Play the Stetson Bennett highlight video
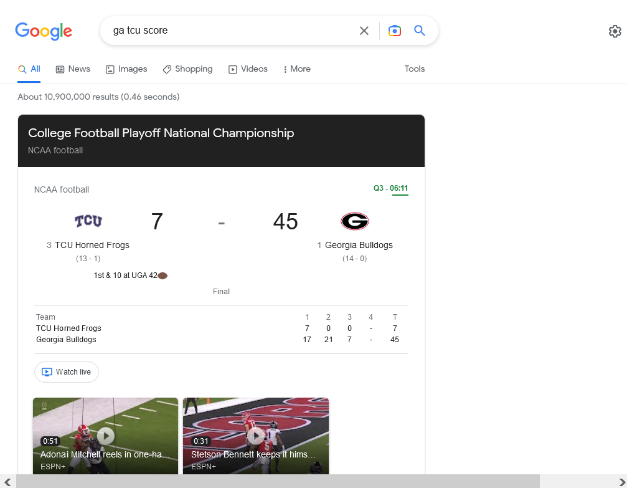The image size is (627, 488). (x=255, y=436)
